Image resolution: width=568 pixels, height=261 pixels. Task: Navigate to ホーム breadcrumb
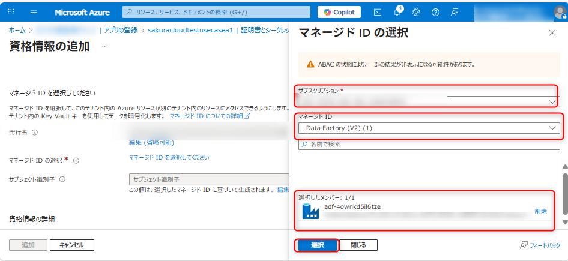tap(17, 30)
